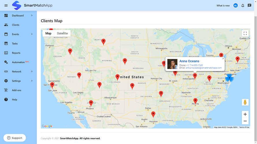The height and width of the screenshot is (144, 257).
Task: Expand the Events submenu chevron
Action: pyautogui.click(x=32, y=34)
